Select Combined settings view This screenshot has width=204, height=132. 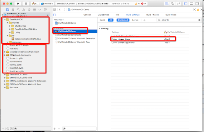[123, 20]
